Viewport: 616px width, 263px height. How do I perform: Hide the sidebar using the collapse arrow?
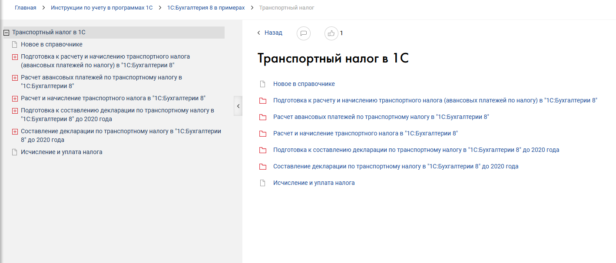click(238, 106)
